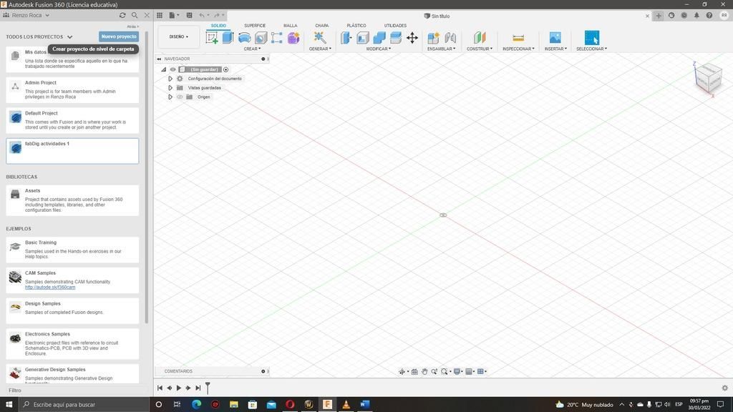The width and height of the screenshot is (733, 412).
Task: Open the INSPECCIONAR dropdown menu
Action: pos(518,49)
